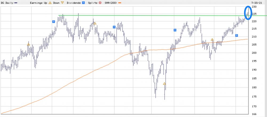Image resolution: width=267 pixels, height=117 pixels.
Task: Select the leftmost dividend marker on chart
Action: pyautogui.click(x=53, y=22)
